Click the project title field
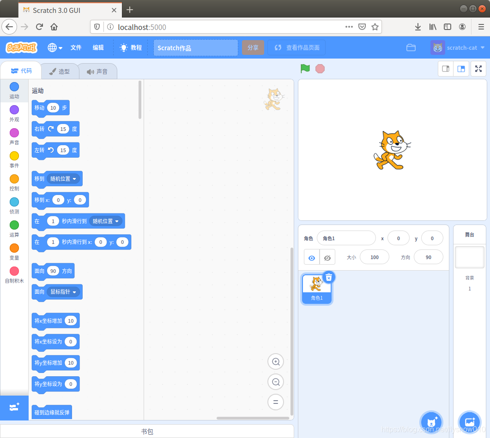Viewport: 490px width, 438px height. tap(196, 48)
